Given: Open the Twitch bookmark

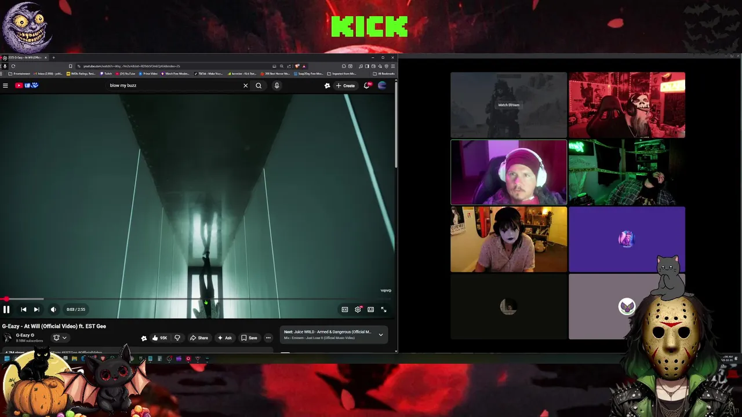Looking at the screenshot, I should click(x=106, y=74).
